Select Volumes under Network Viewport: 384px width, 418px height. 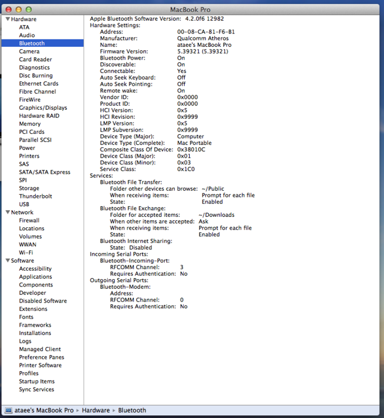pos(31,236)
